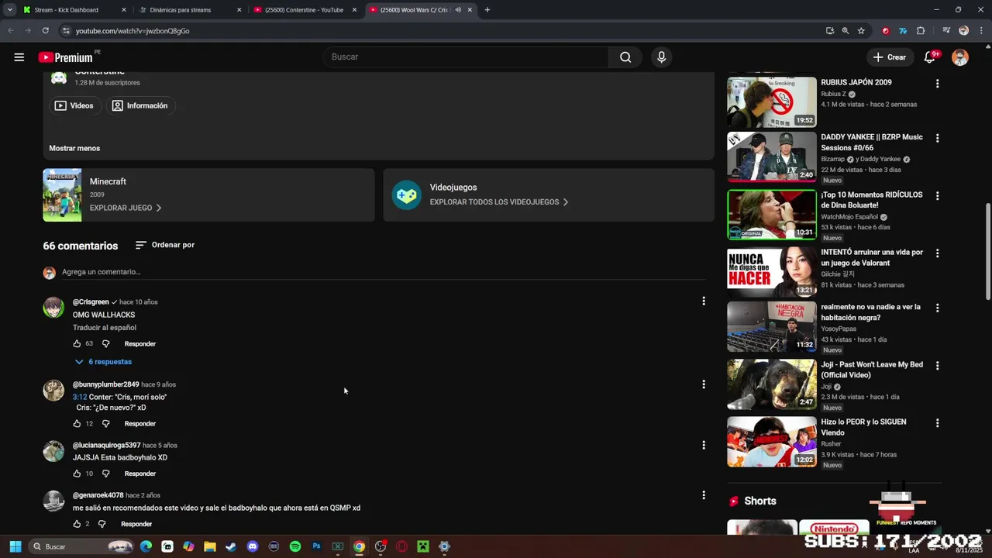
Task: Click the Chrome address bar URL
Action: pos(133,31)
